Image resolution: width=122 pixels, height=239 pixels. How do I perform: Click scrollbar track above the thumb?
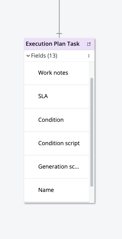coord(91,70)
